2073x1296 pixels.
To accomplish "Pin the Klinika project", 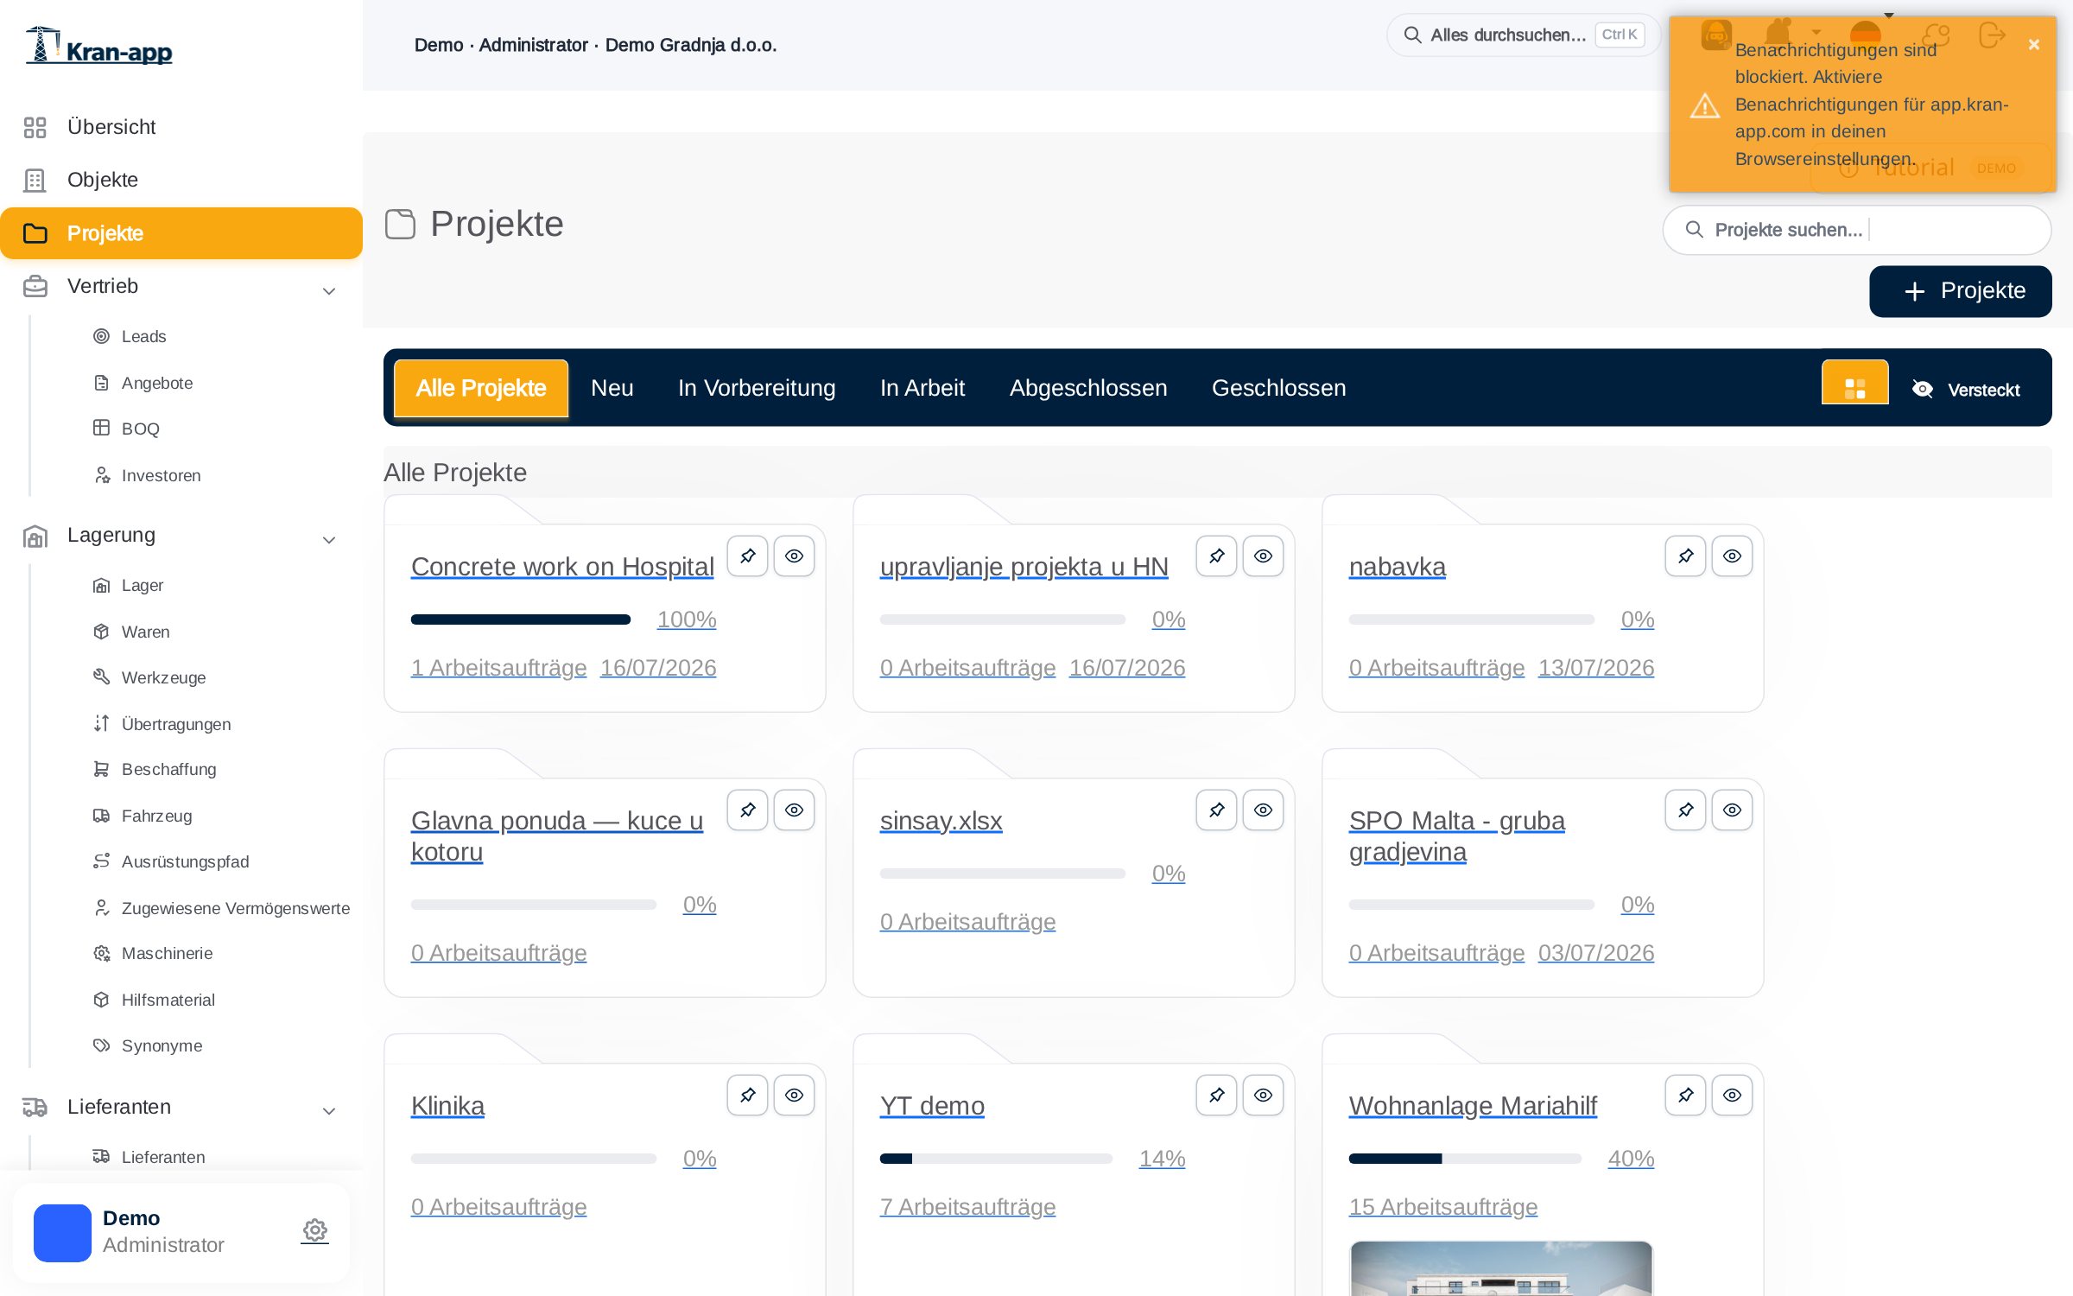I will (747, 1096).
